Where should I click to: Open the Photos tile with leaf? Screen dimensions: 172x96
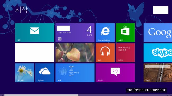click(75, 53)
